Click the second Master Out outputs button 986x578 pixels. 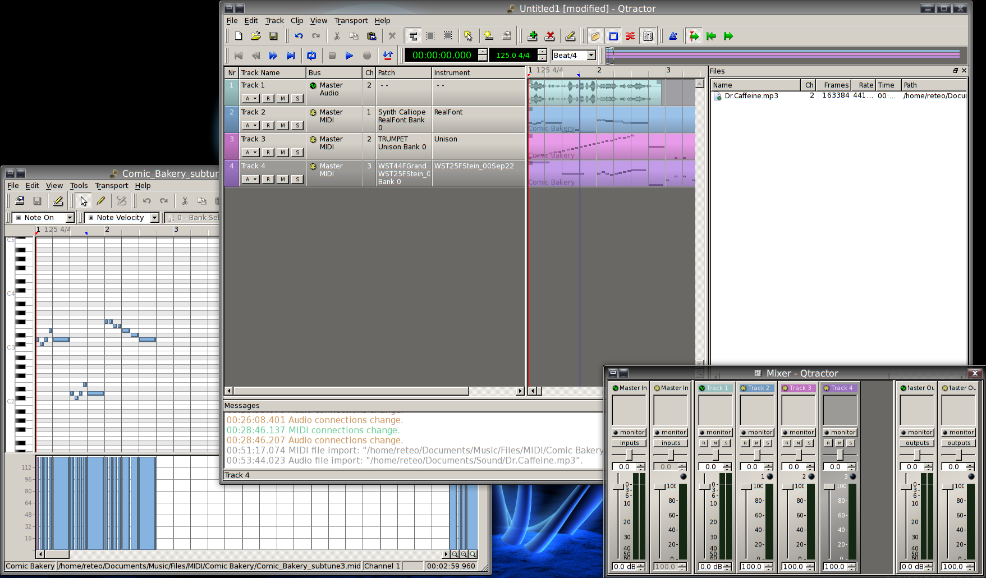[x=959, y=443]
